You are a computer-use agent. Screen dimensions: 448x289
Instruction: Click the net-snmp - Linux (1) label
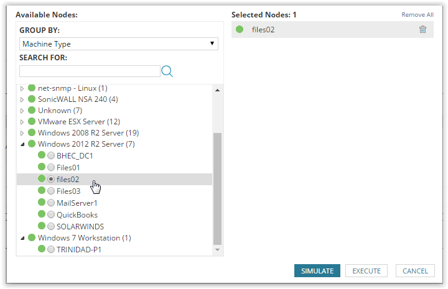[73, 88]
